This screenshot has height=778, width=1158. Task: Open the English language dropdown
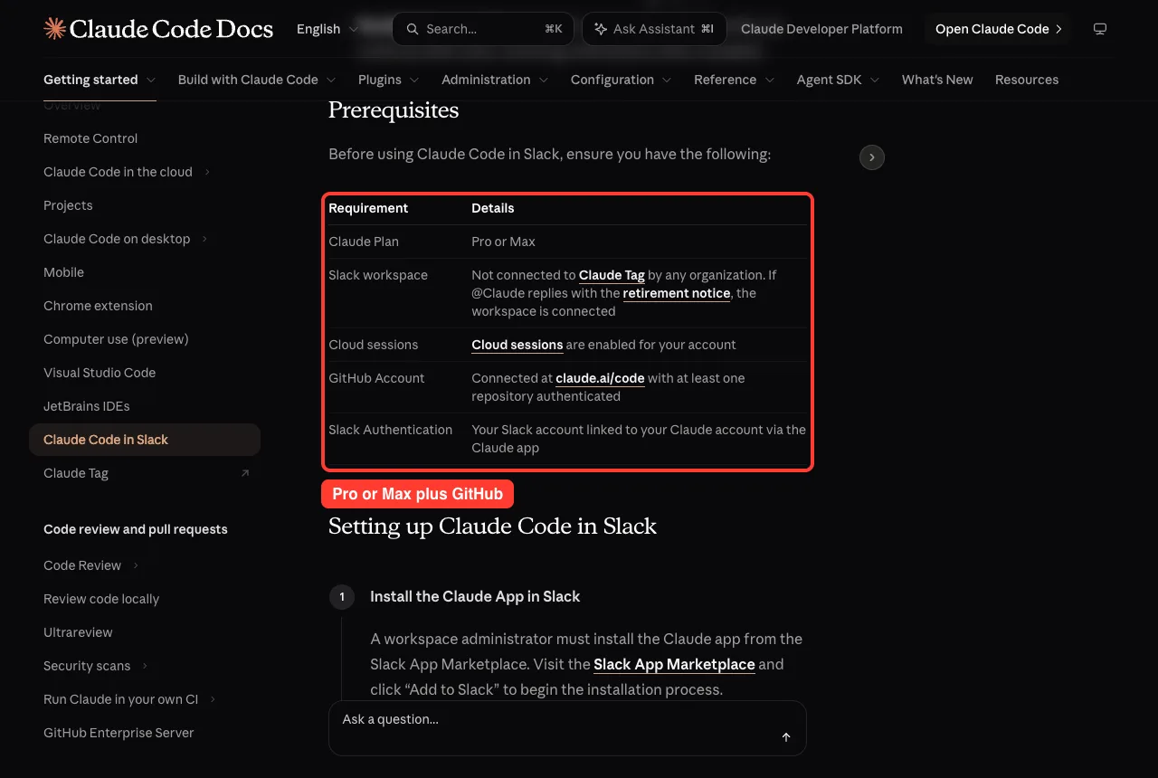click(327, 29)
